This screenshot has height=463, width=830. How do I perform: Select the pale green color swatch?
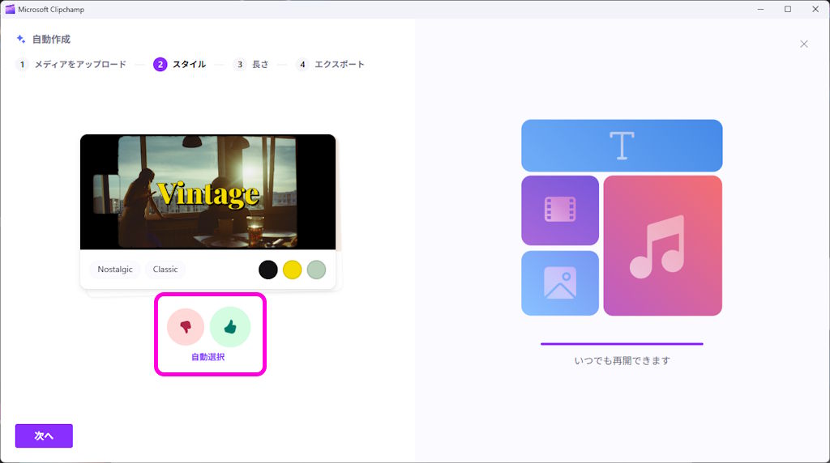[x=317, y=270]
